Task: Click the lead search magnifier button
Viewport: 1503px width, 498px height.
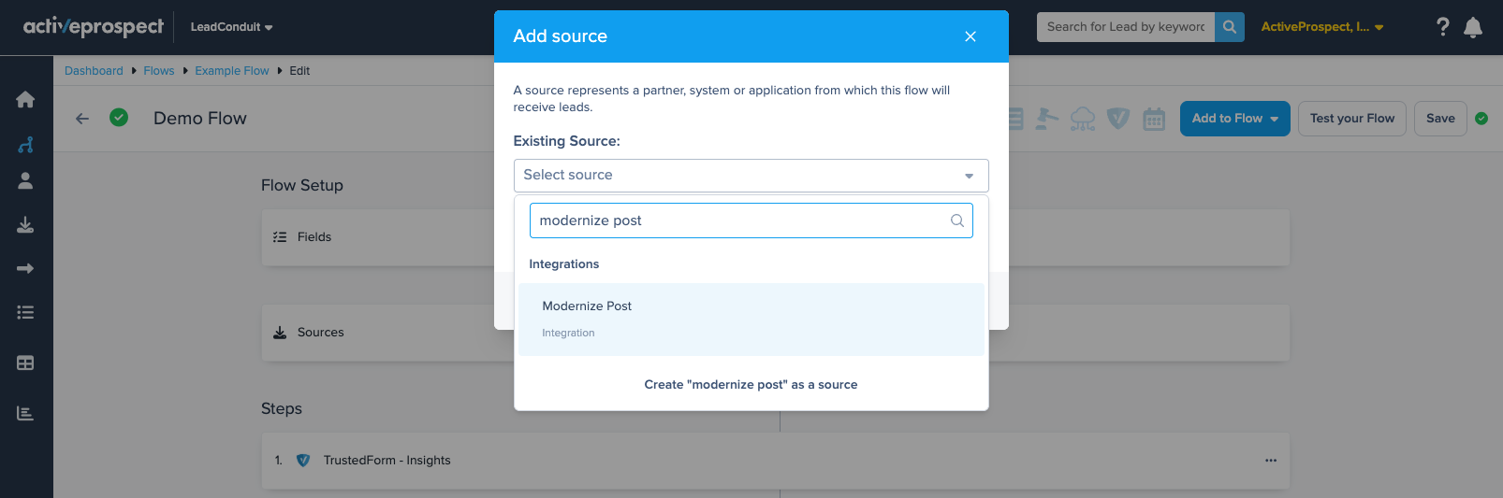Action: (x=1230, y=27)
